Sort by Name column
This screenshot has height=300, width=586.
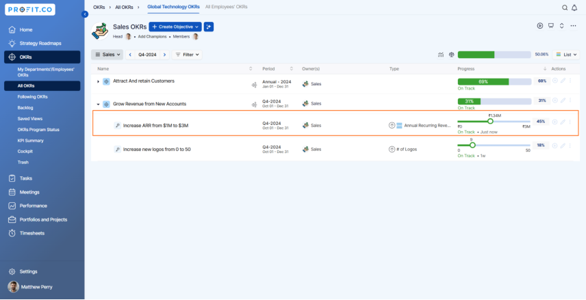coord(251,68)
